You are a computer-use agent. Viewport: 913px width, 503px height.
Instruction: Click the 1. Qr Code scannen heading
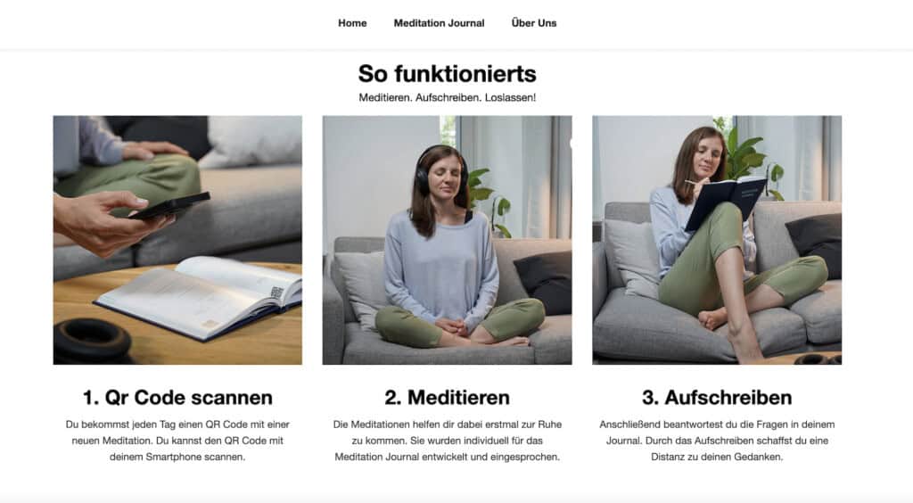click(x=177, y=398)
